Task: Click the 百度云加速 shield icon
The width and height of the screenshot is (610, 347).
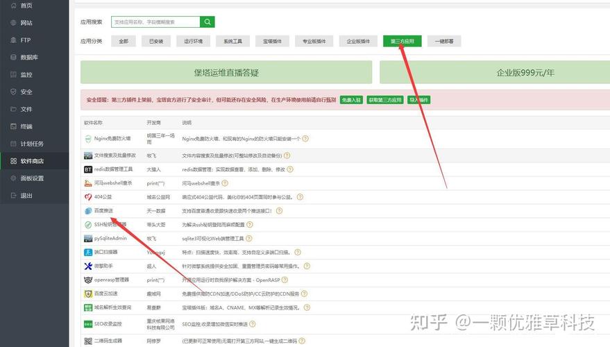Action: point(88,294)
